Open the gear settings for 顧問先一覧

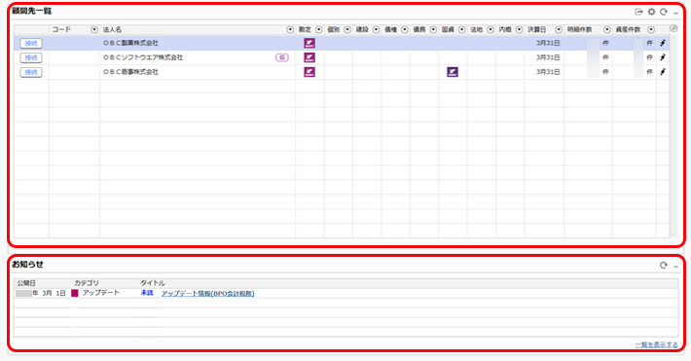pos(651,12)
